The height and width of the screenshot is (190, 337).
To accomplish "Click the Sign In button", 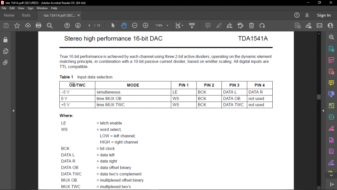I will [x=324, y=15].
